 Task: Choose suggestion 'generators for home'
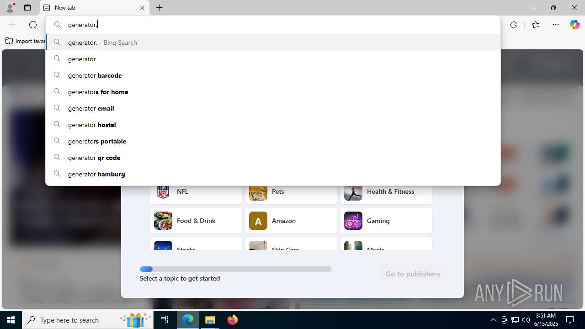click(x=273, y=92)
